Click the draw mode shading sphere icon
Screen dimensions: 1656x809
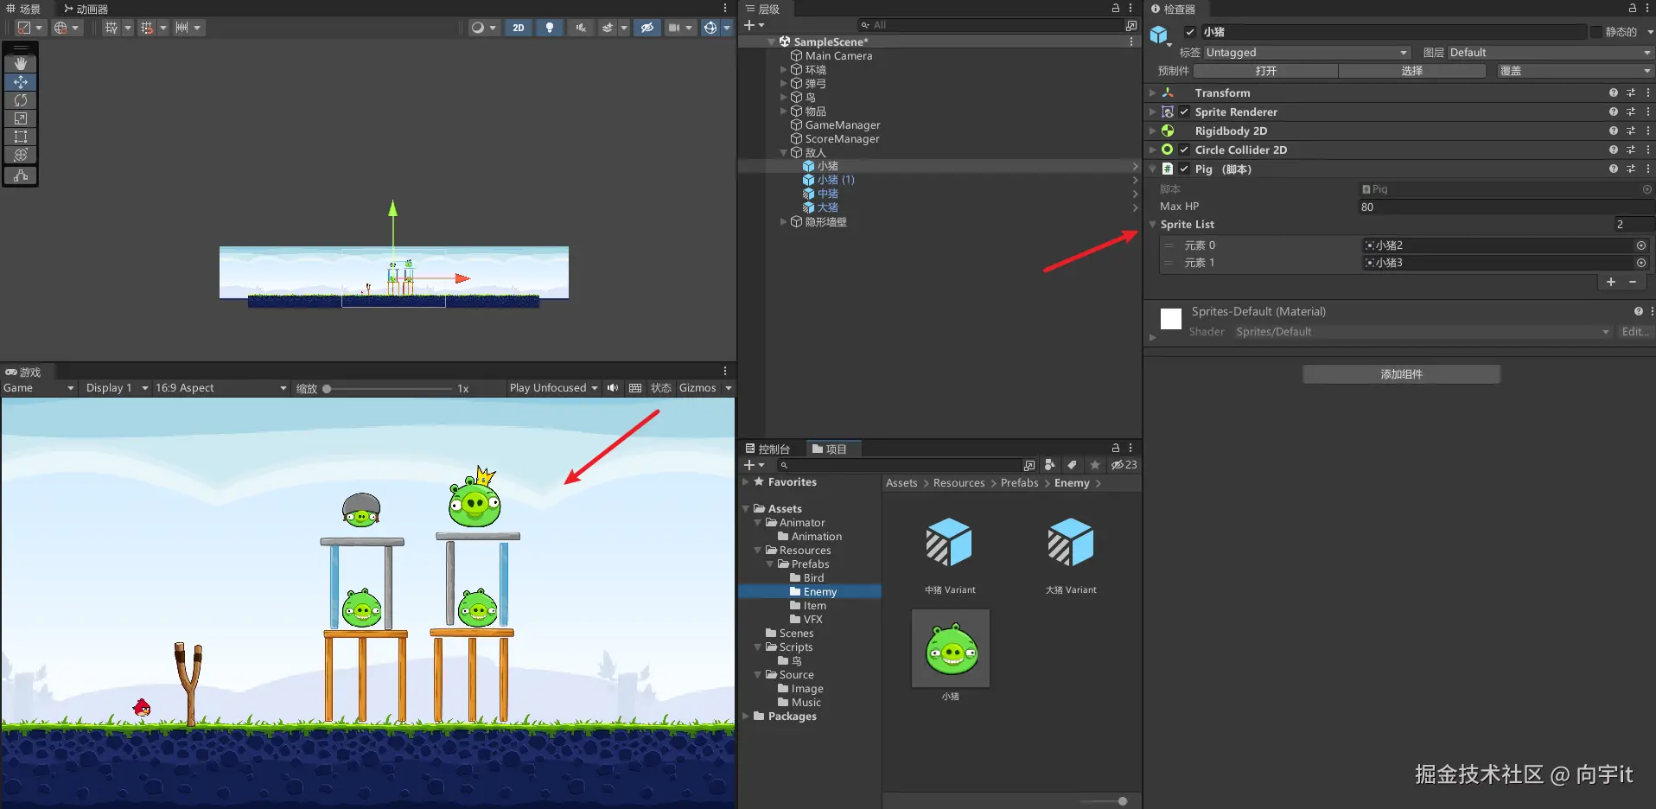477,28
